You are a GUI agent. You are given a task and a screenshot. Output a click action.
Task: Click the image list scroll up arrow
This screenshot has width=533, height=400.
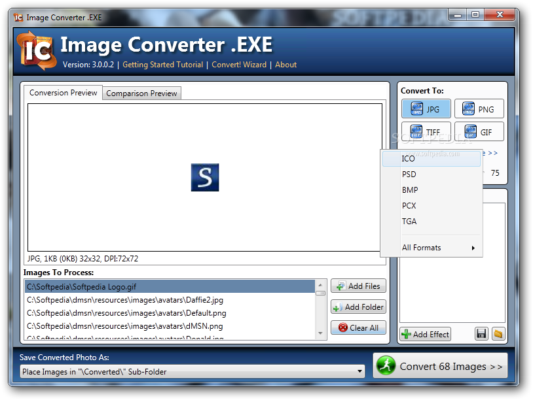point(320,284)
